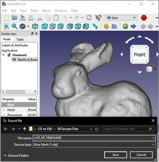
Task: Click the Refresh recompute icon
Action: pos(89,18)
